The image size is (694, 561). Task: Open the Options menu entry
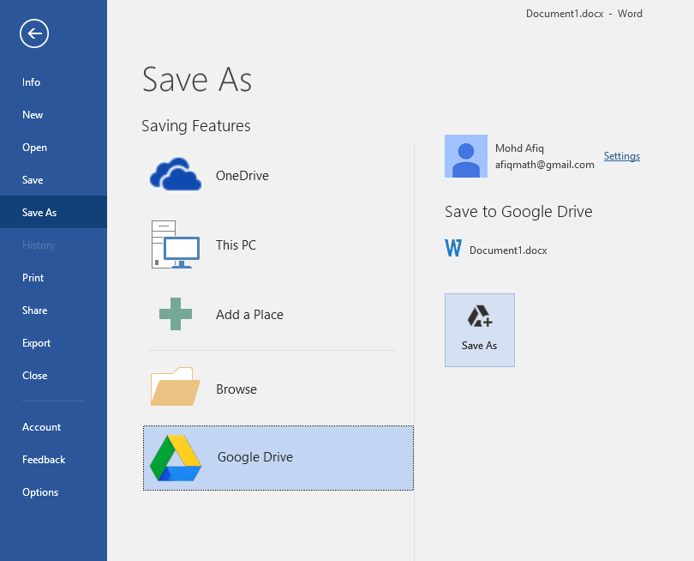tap(40, 492)
